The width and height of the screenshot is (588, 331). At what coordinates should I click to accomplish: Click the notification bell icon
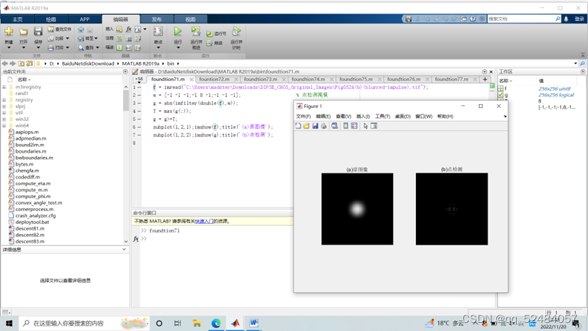pos(566,19)
